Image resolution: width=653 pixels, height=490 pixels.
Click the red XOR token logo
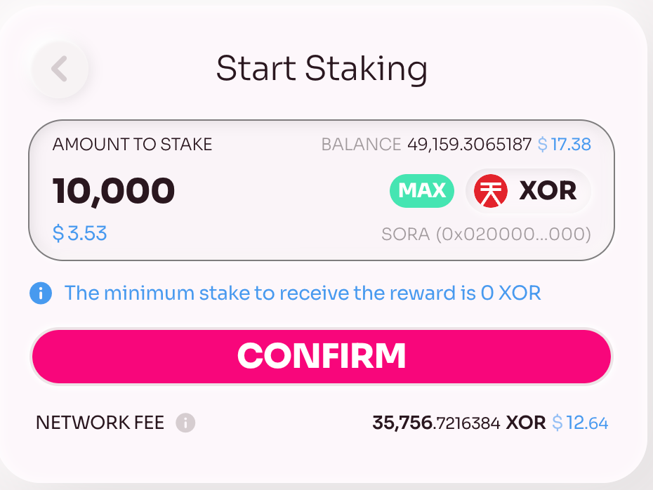click(x=491, y=191)
